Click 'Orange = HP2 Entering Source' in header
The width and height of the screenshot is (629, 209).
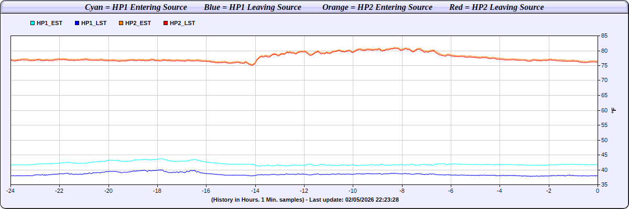(x=375, y=7)
